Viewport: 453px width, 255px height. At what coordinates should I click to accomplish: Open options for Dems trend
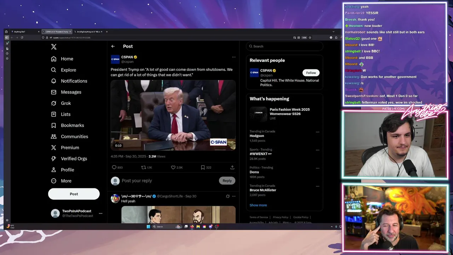point(317,168)
